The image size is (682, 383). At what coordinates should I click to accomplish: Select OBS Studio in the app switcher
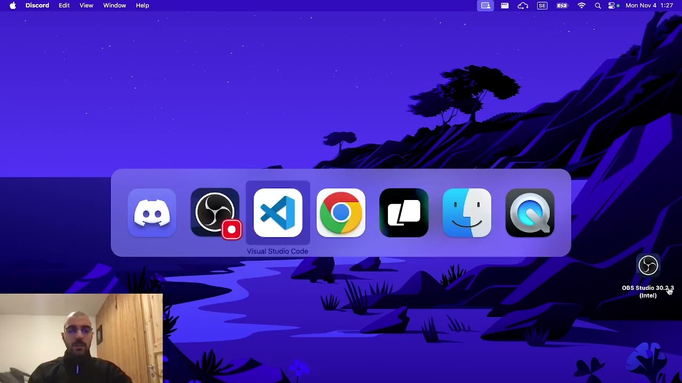click(x=215, y=213)
